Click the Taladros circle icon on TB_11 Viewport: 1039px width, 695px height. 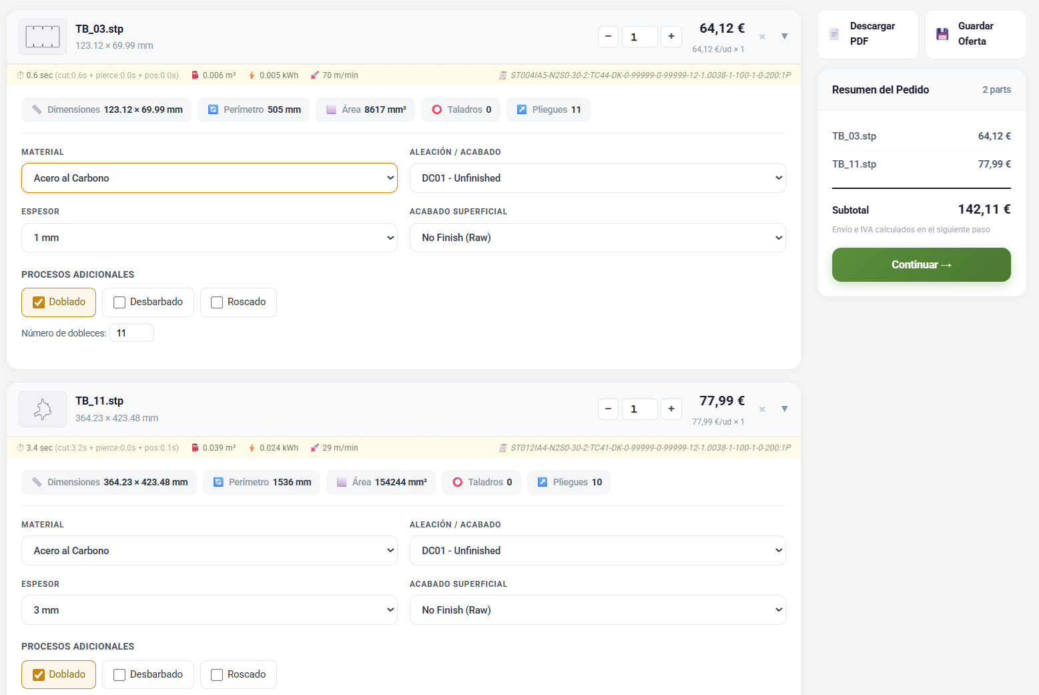(458, 482)
